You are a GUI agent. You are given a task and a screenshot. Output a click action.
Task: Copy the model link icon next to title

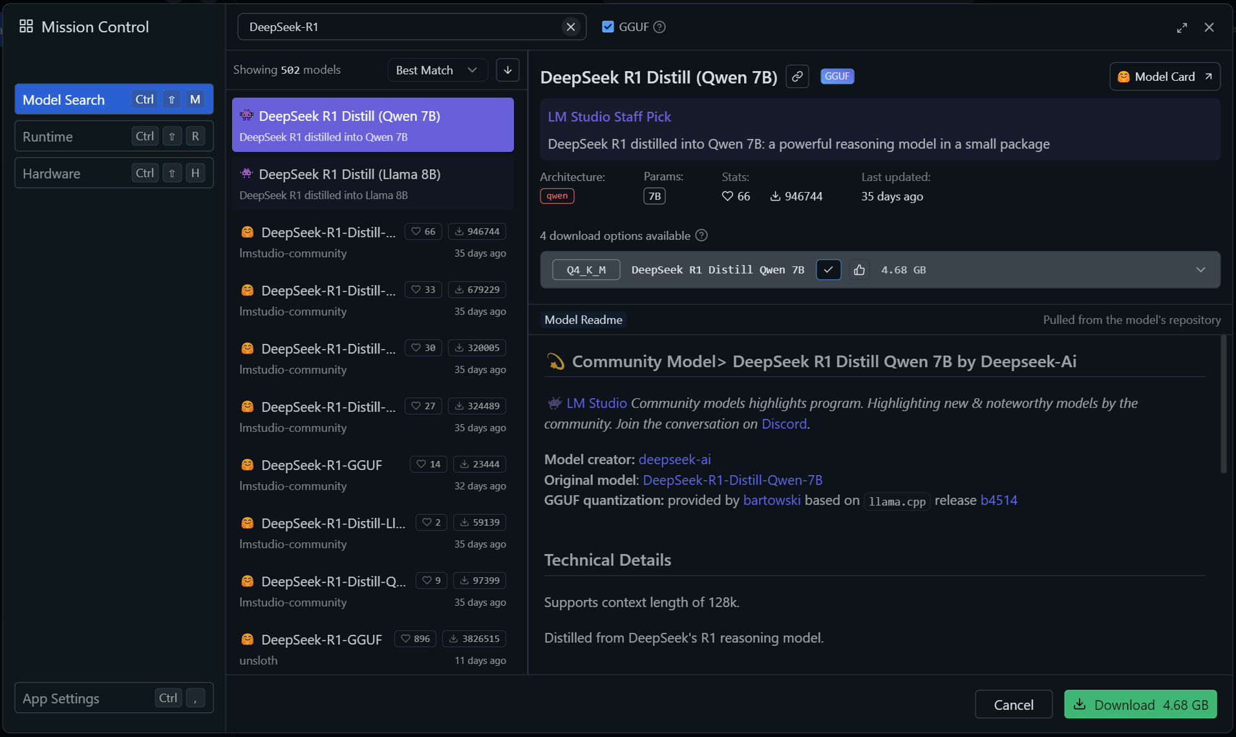click(798, 76)
